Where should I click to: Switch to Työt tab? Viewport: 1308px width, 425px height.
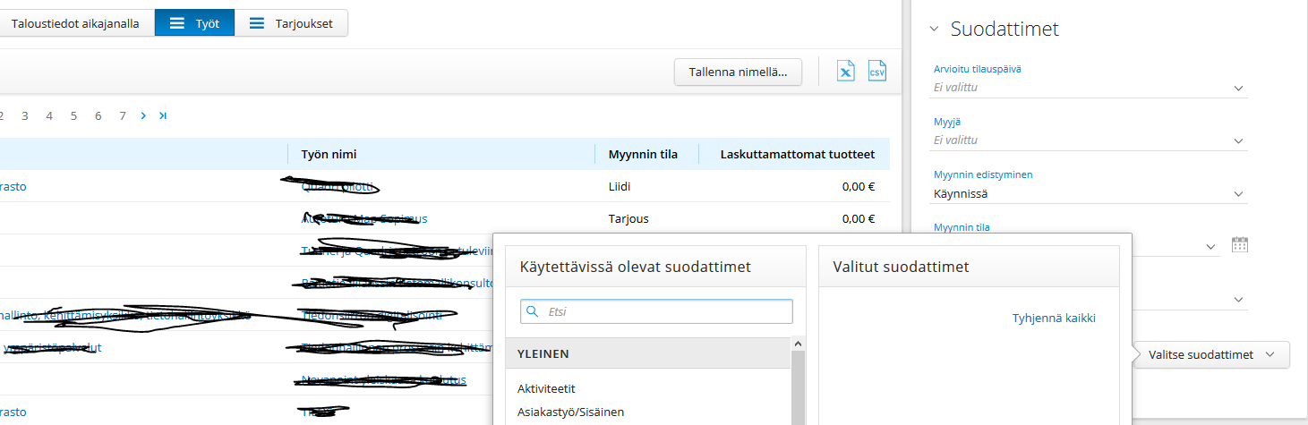pyautogui.click(x=194, y=23)
